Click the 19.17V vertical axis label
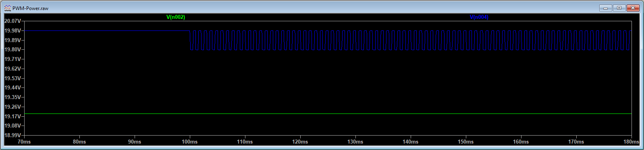644x150 pixels. click(12, 116)
